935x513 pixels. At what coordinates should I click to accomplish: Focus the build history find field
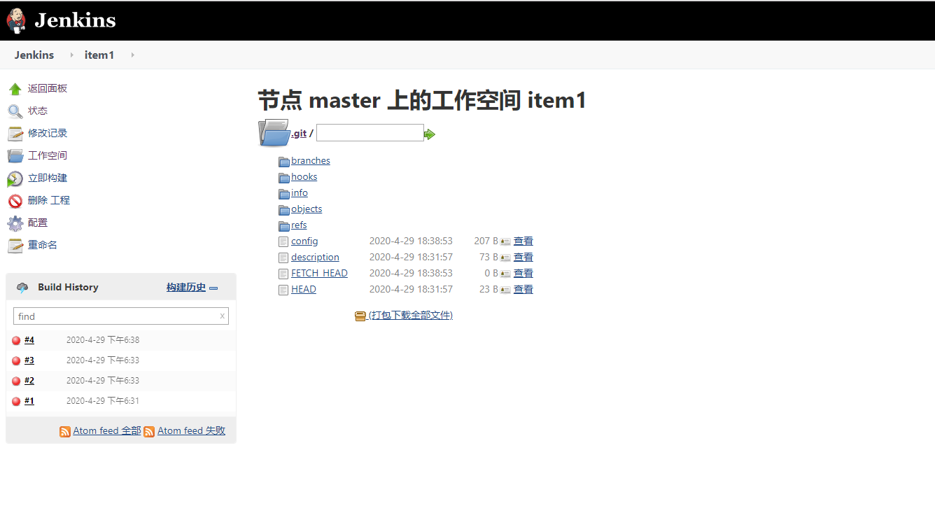tap(121, 316)
